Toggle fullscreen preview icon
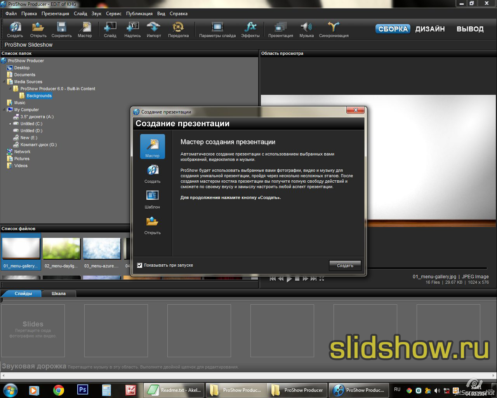Image resolution: width=497 pixels, height=398 pixels. pyautogui.click(x=321, y=279)
